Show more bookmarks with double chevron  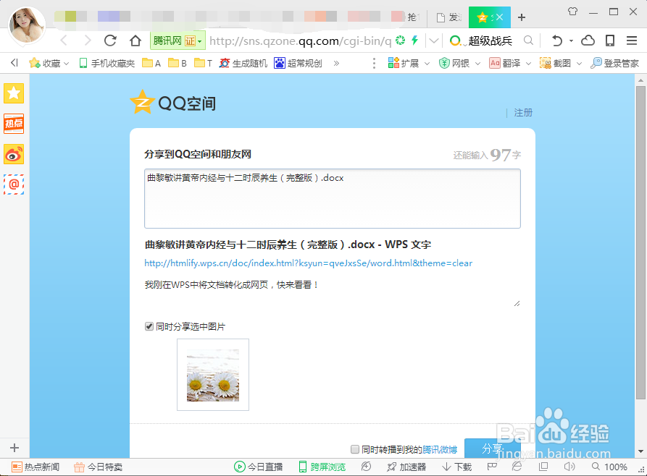coord(336,63)
